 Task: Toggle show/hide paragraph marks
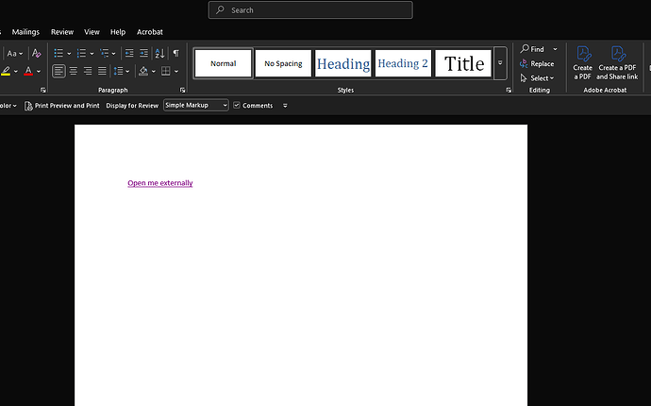point(176,53)
